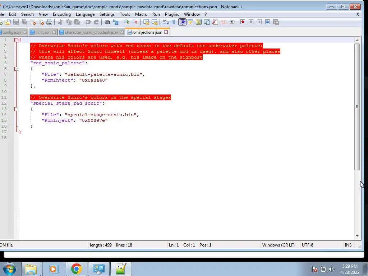Switch to character_sonic_dropdash.json tab

(91, 32)
